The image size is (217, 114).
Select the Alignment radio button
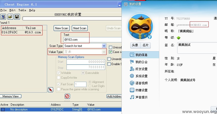(x=90, y=82)
